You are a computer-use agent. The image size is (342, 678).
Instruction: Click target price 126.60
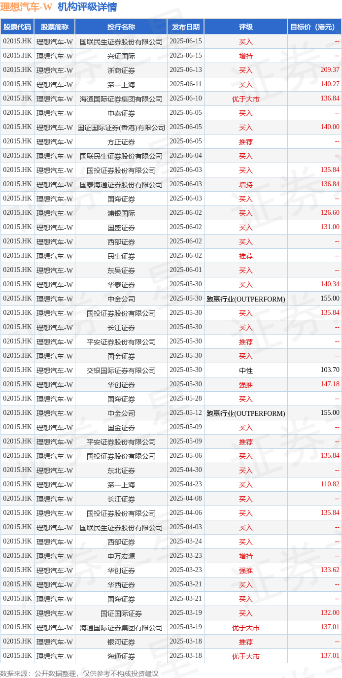click(330, 213)
